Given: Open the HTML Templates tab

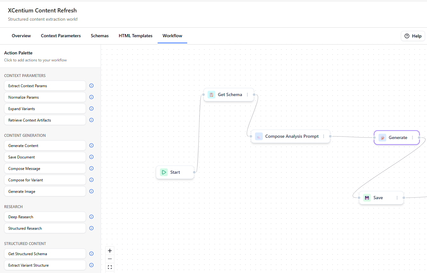Looking at the screenshot, I should click(x=135, y=36).
